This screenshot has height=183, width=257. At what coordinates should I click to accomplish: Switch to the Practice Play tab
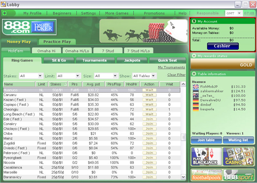point(57,42)
